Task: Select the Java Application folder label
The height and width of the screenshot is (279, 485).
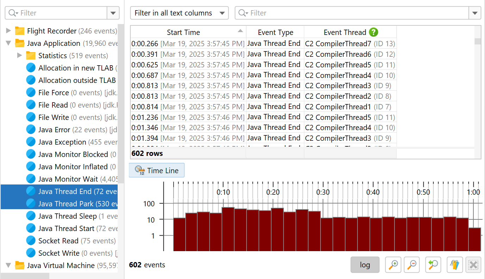Action: tap(54, 43)
